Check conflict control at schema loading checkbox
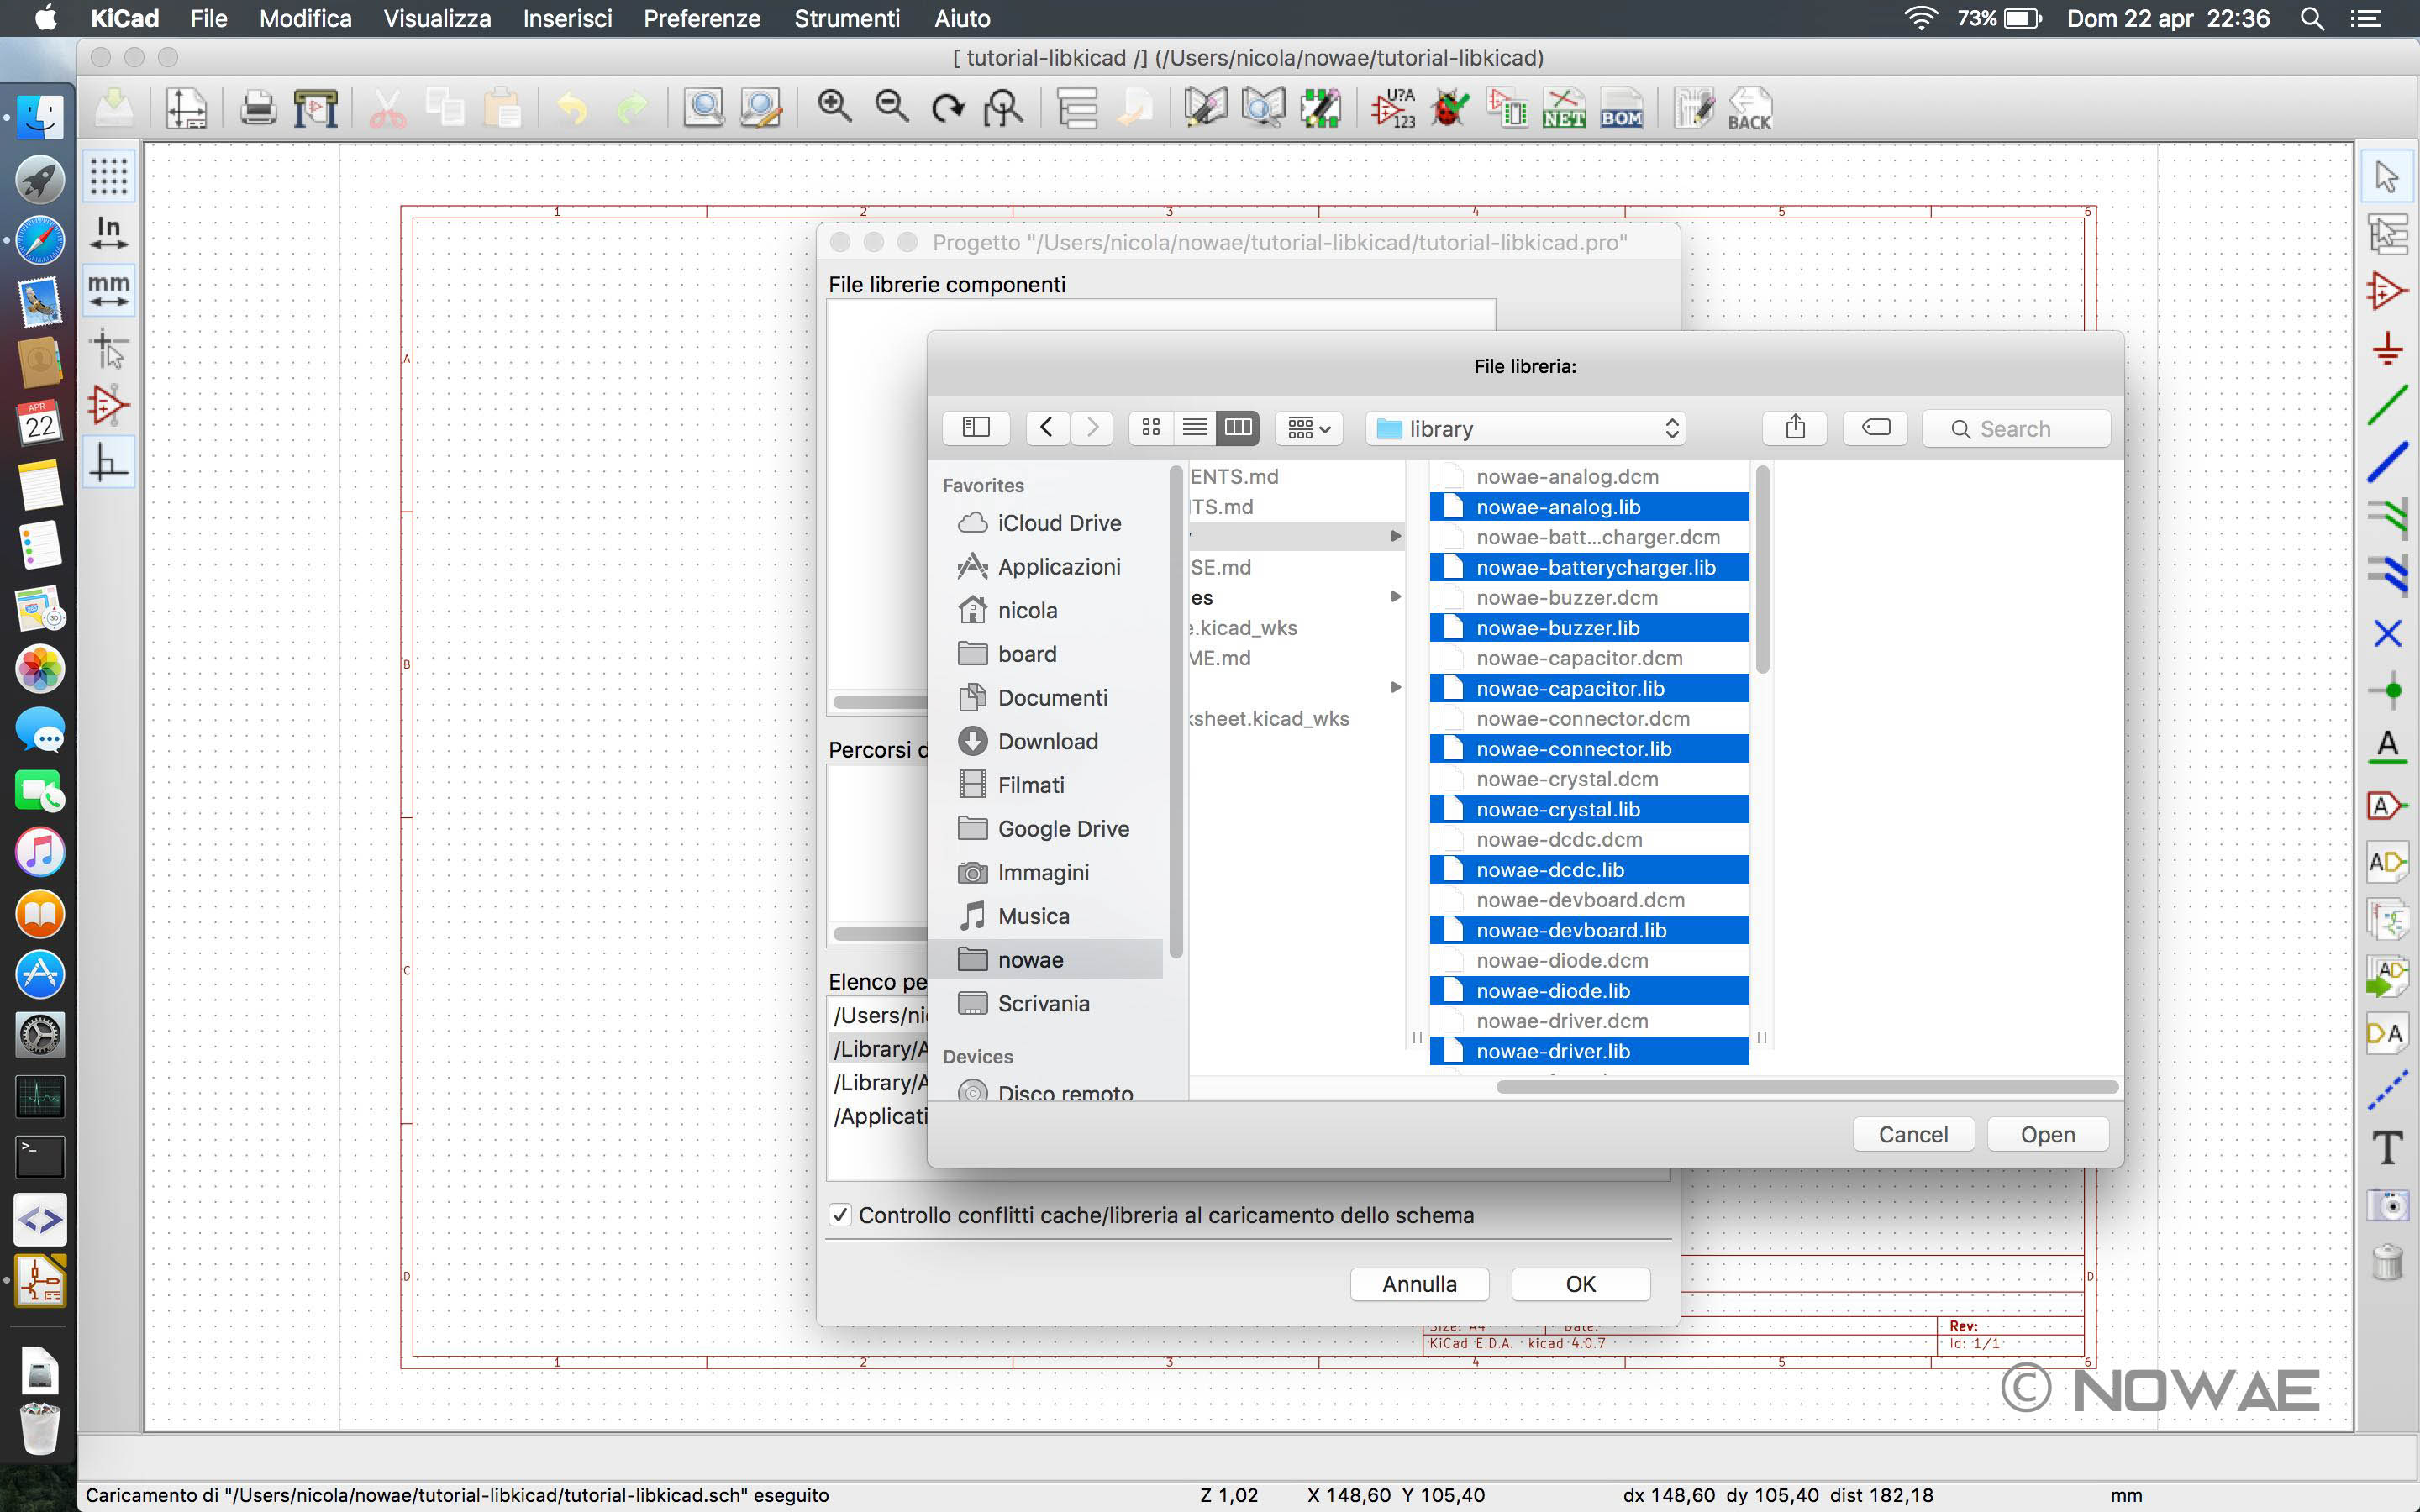2420x1512 pixels. [x=840, y=1215]
